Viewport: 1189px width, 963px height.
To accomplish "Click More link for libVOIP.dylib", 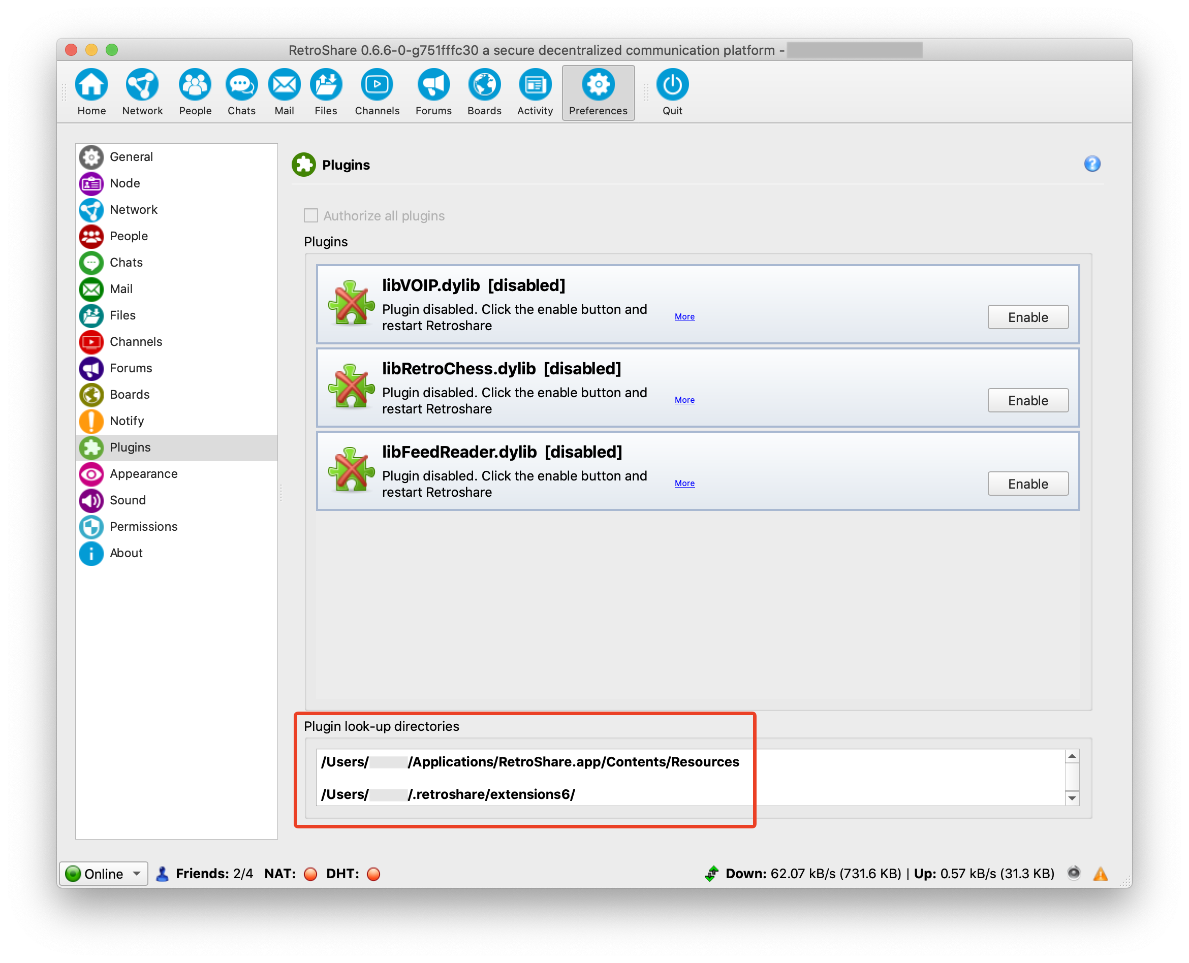I will pyautogui.click(x=684, y=317).
